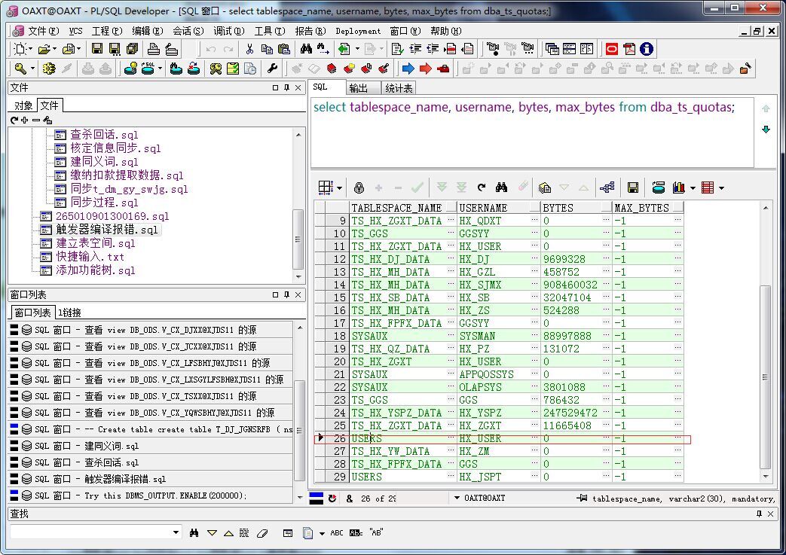This screenshot has height=555, width=786.
Task: Expand the OAXT@OAXT connection dropdown
Action: [457, 499]
